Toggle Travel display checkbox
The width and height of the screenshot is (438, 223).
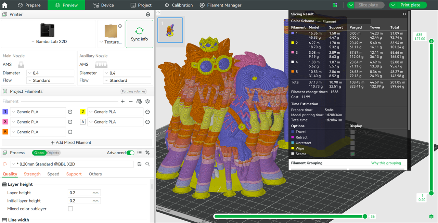352,132
